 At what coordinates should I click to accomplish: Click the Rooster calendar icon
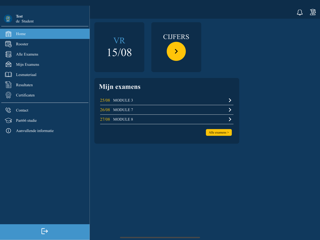coord(8,44)
